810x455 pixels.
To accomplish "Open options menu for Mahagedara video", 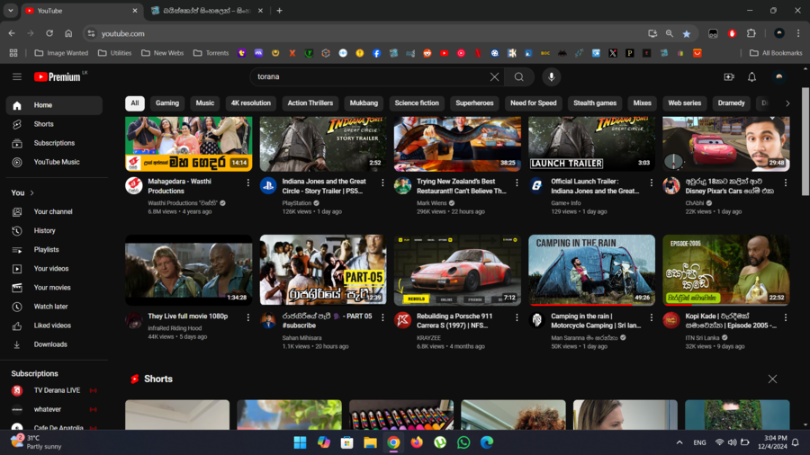I will point(248,183).
